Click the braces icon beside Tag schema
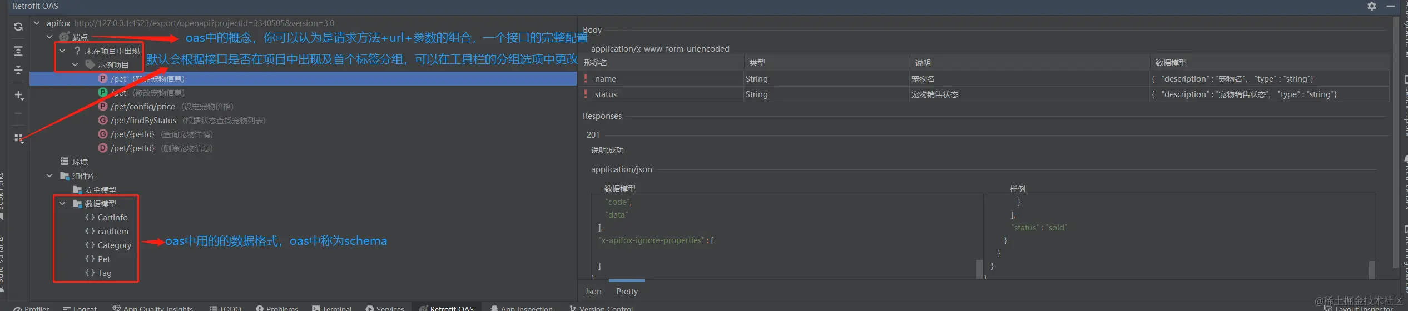This screenshot has width=1408, height=311. point(90,273)
